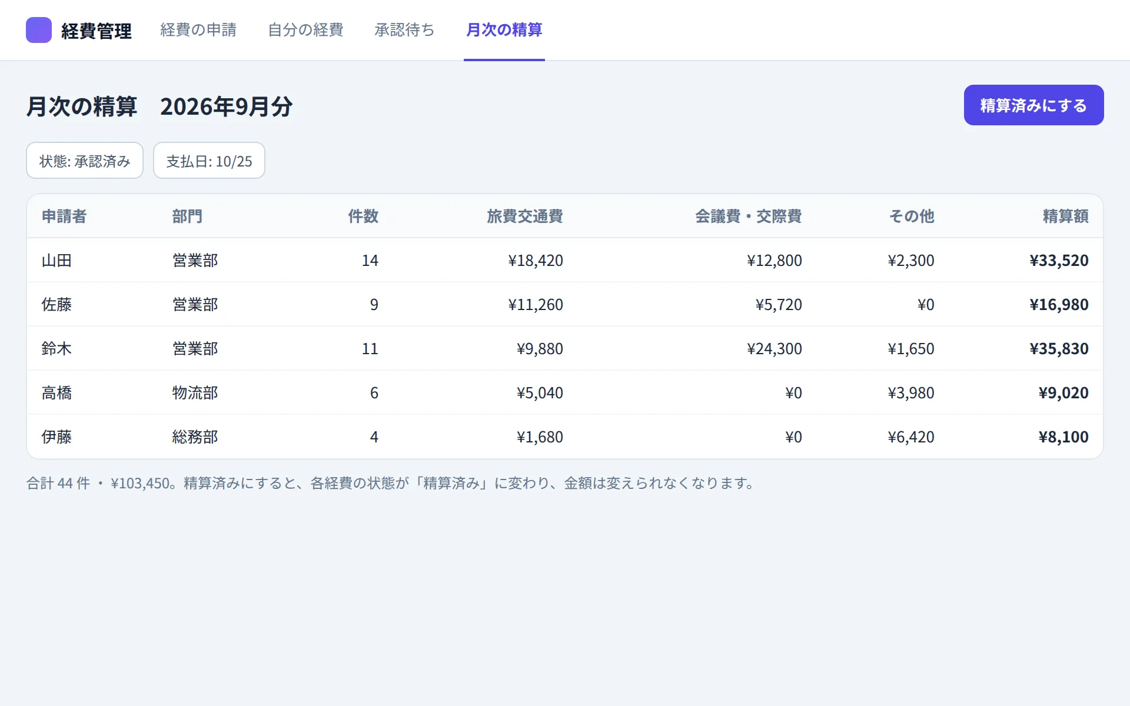Click the 伊藤 総務部 row
The image size is (1130, 706).
565,437
